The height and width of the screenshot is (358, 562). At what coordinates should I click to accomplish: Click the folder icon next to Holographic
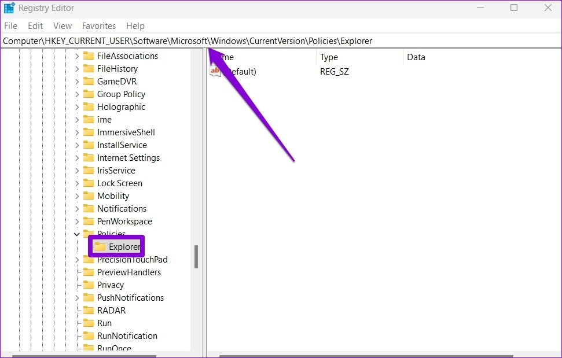click(89, 107)
